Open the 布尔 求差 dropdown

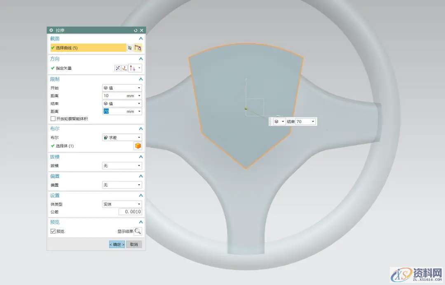coord(122,137)
